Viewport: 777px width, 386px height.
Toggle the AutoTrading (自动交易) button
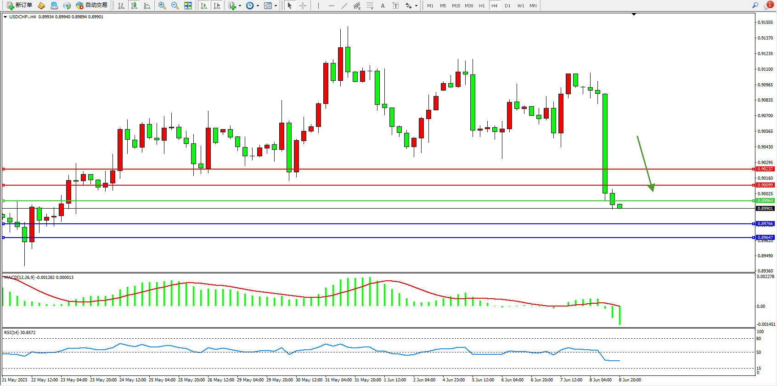coord(92,6)
